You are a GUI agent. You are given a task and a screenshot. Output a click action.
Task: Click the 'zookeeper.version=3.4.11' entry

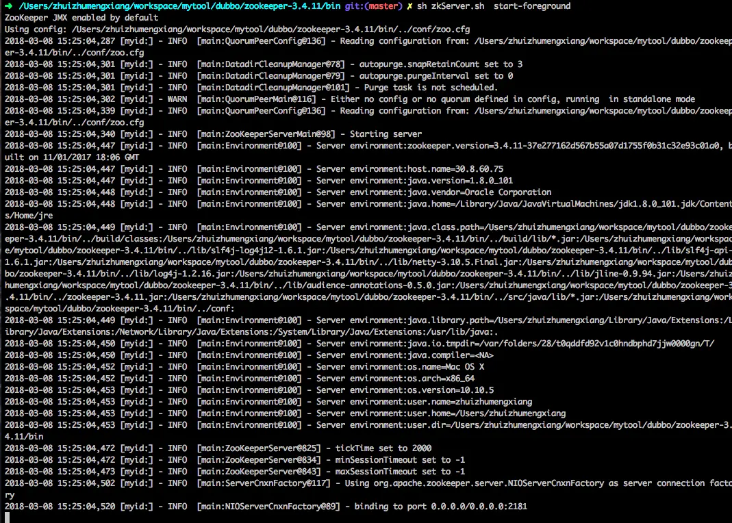point(564,146)
